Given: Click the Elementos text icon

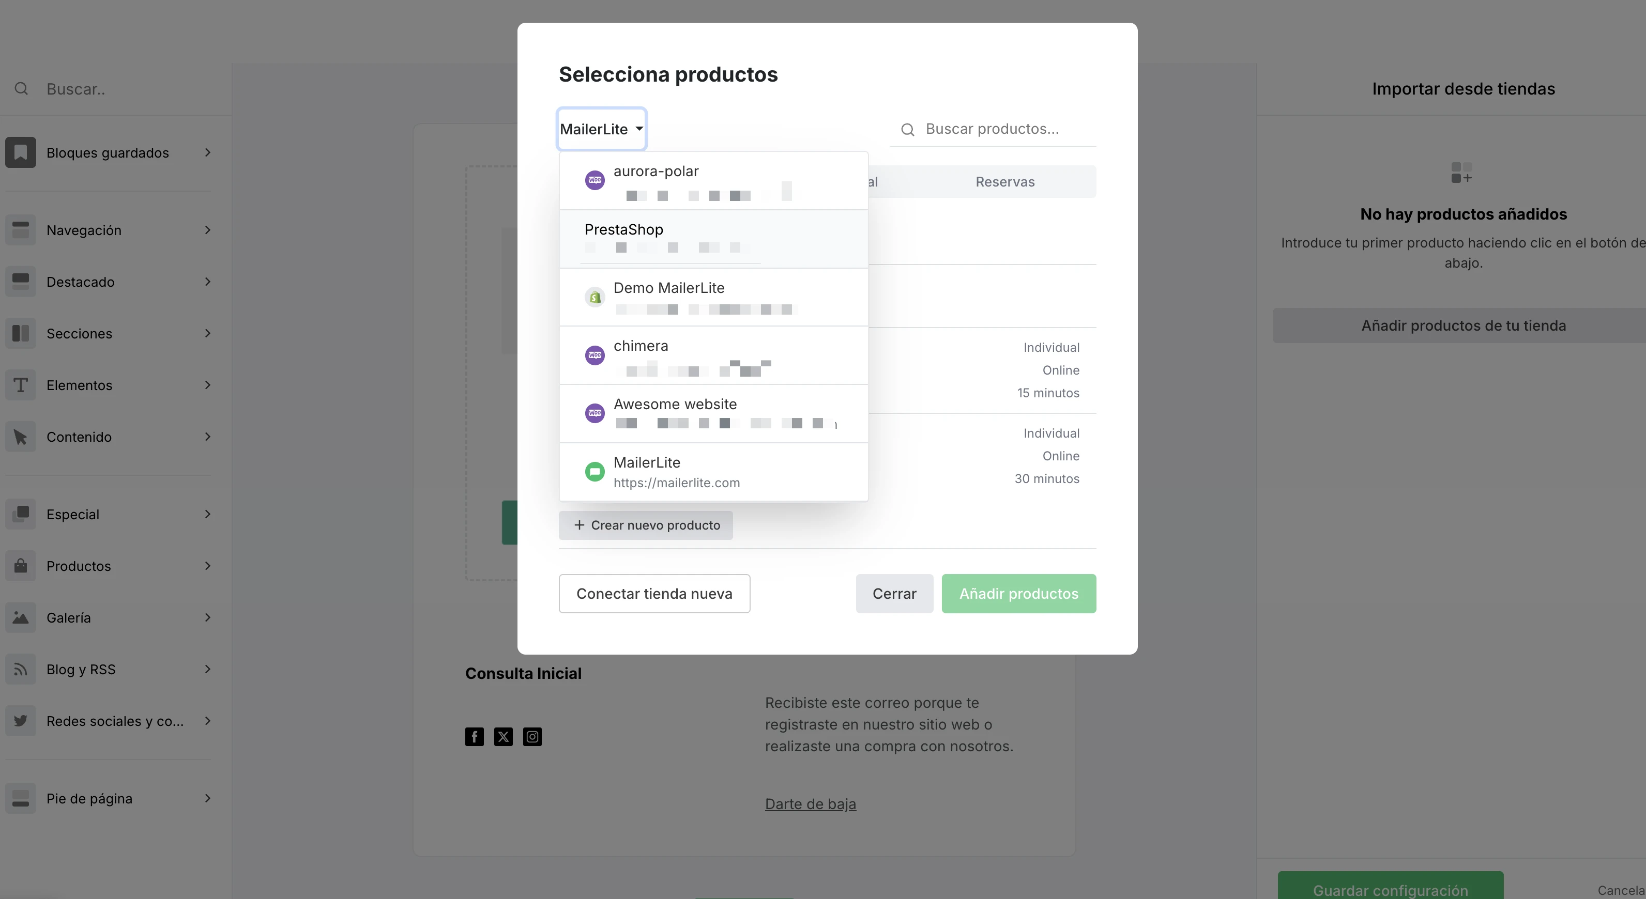Looking at the screenshot, I should coord(21,385).
